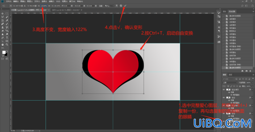Select the Pen tool
This screenshot has height=132, width=255.
tap(3, 38)
